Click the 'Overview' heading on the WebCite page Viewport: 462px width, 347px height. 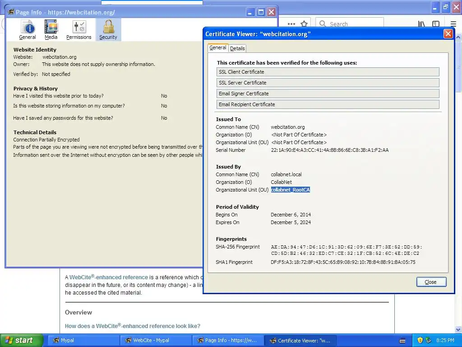(79, 312)
